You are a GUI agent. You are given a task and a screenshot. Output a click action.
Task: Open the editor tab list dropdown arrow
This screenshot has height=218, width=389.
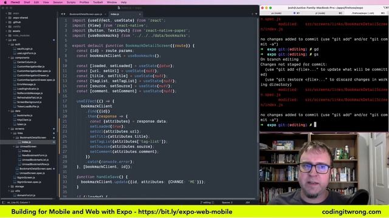(x=256, y=14)
